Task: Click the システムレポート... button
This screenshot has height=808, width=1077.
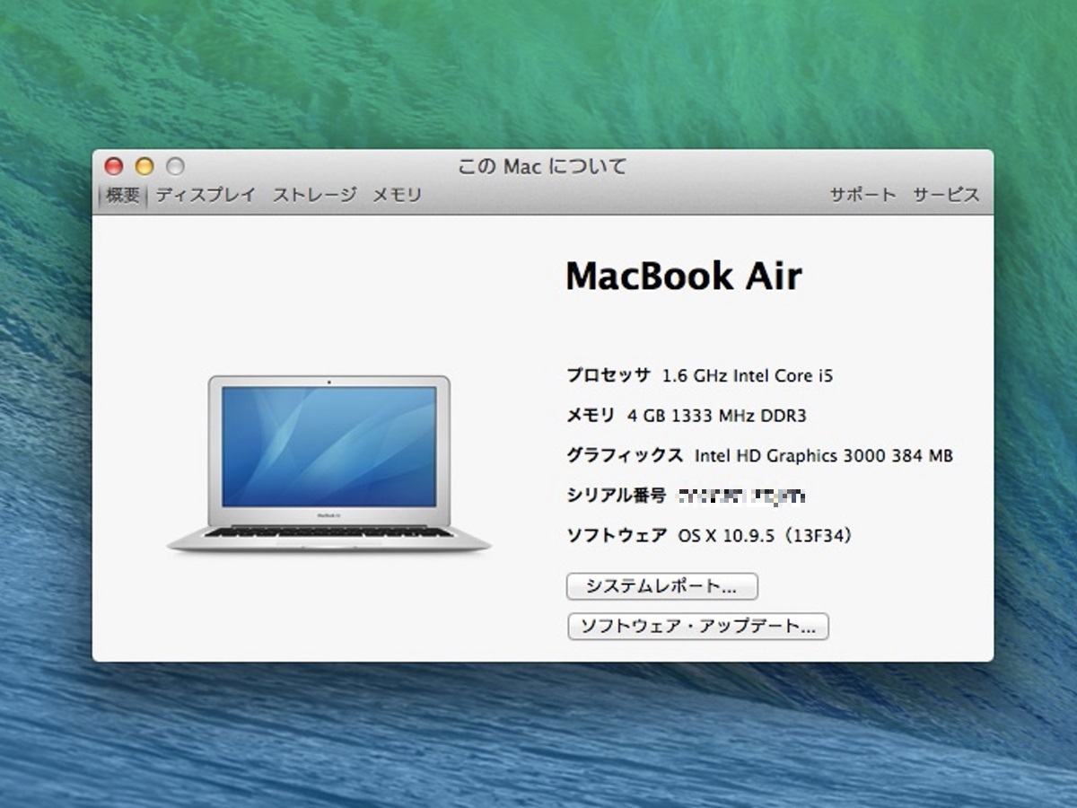Action: (662, 586)
